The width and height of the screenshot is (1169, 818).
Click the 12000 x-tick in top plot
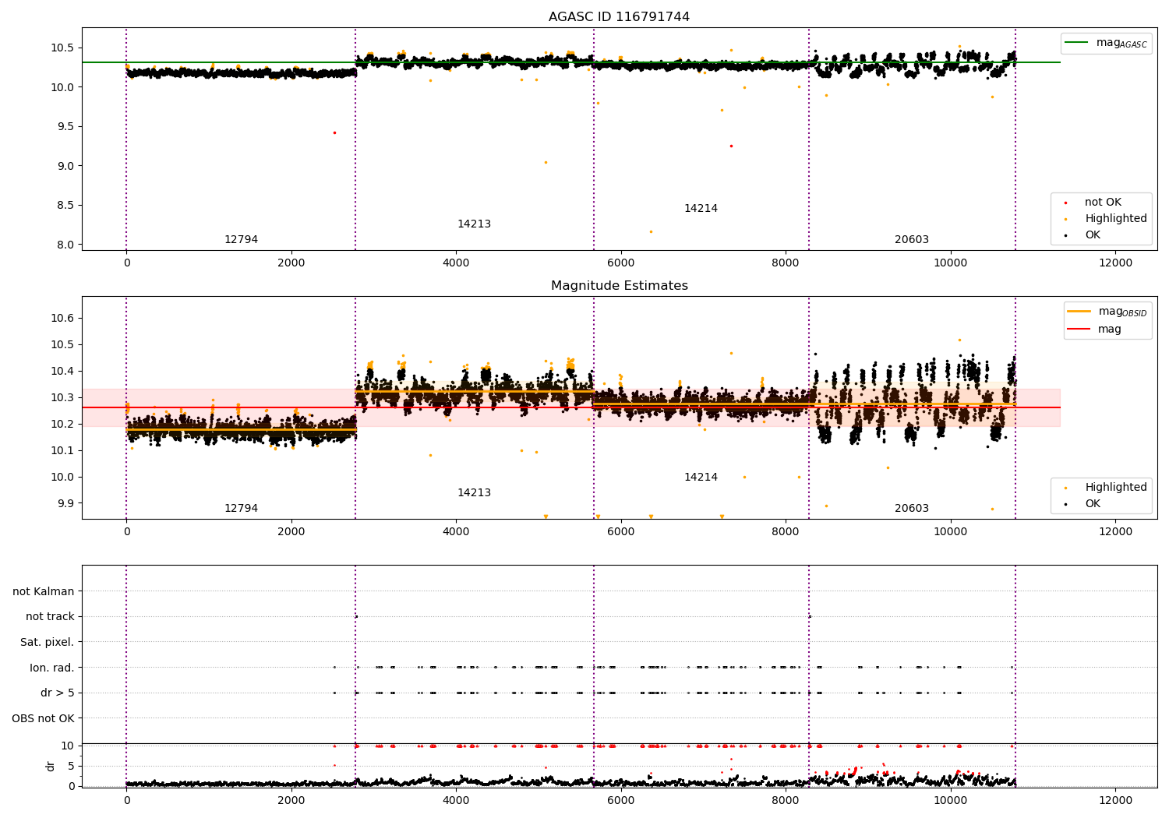[x=1115, y=263]
